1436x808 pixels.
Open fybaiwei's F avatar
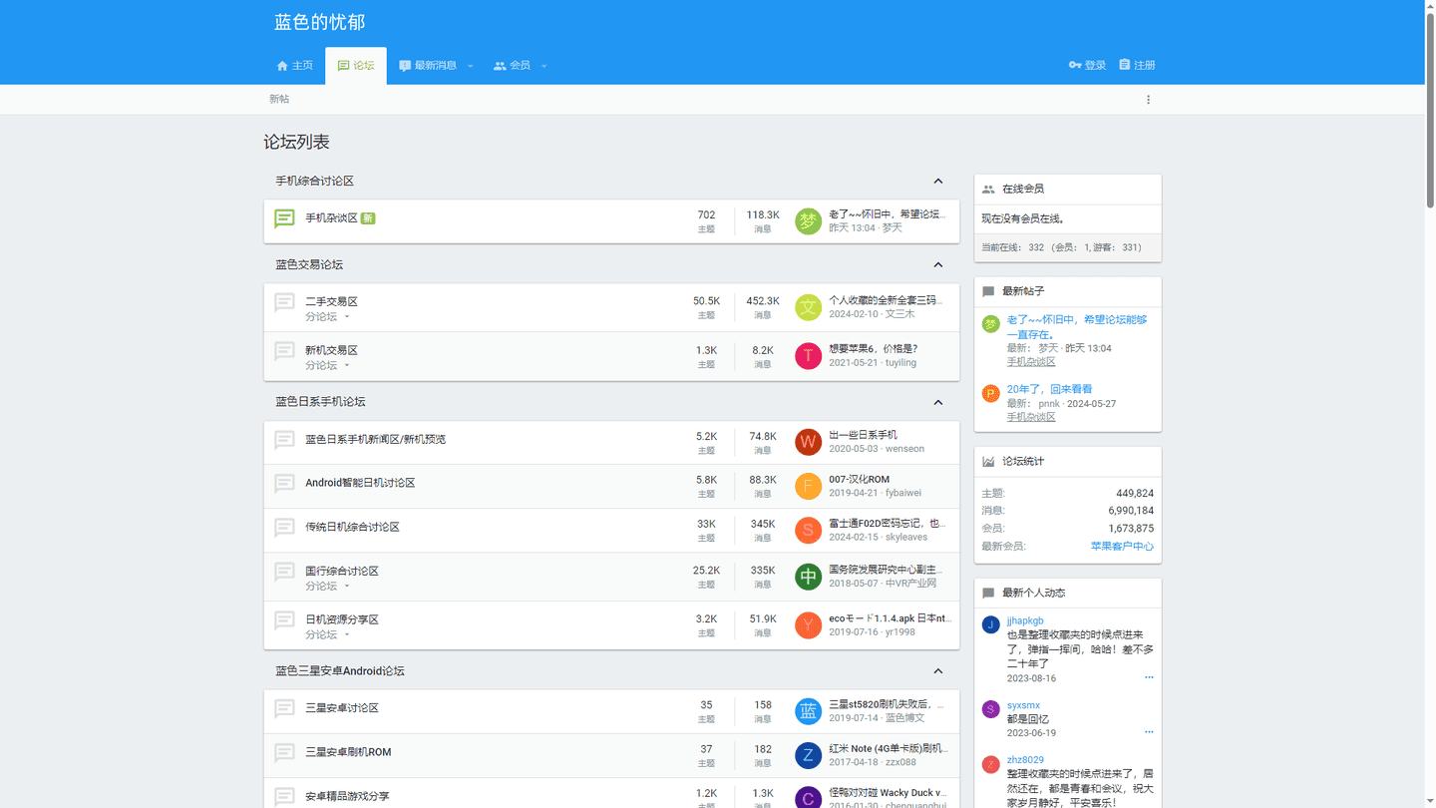808,486
